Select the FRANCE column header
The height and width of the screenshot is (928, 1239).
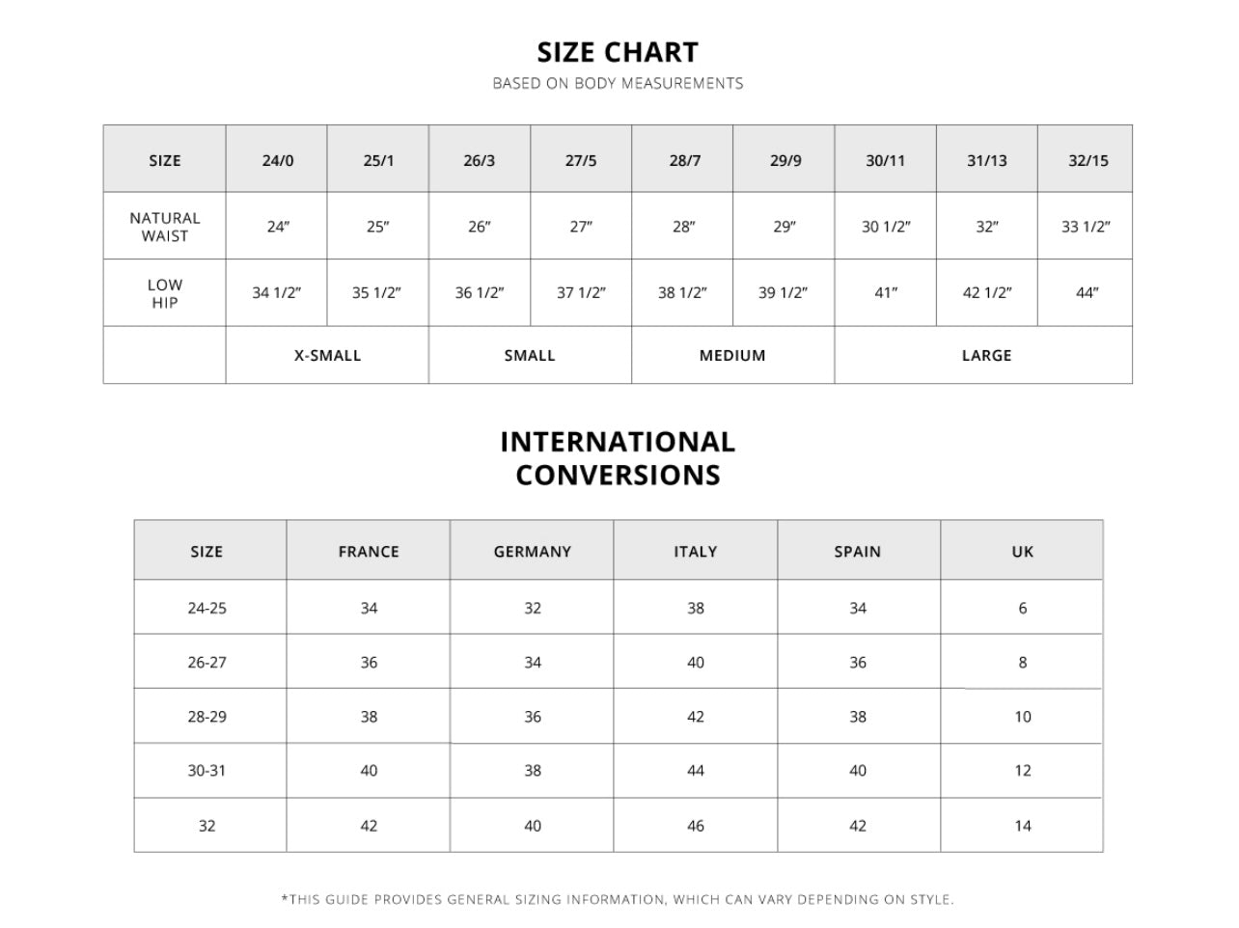point(369,552)
